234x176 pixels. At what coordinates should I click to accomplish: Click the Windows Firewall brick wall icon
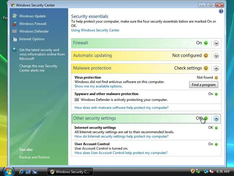pyautogui.click(x=14, y=24)
